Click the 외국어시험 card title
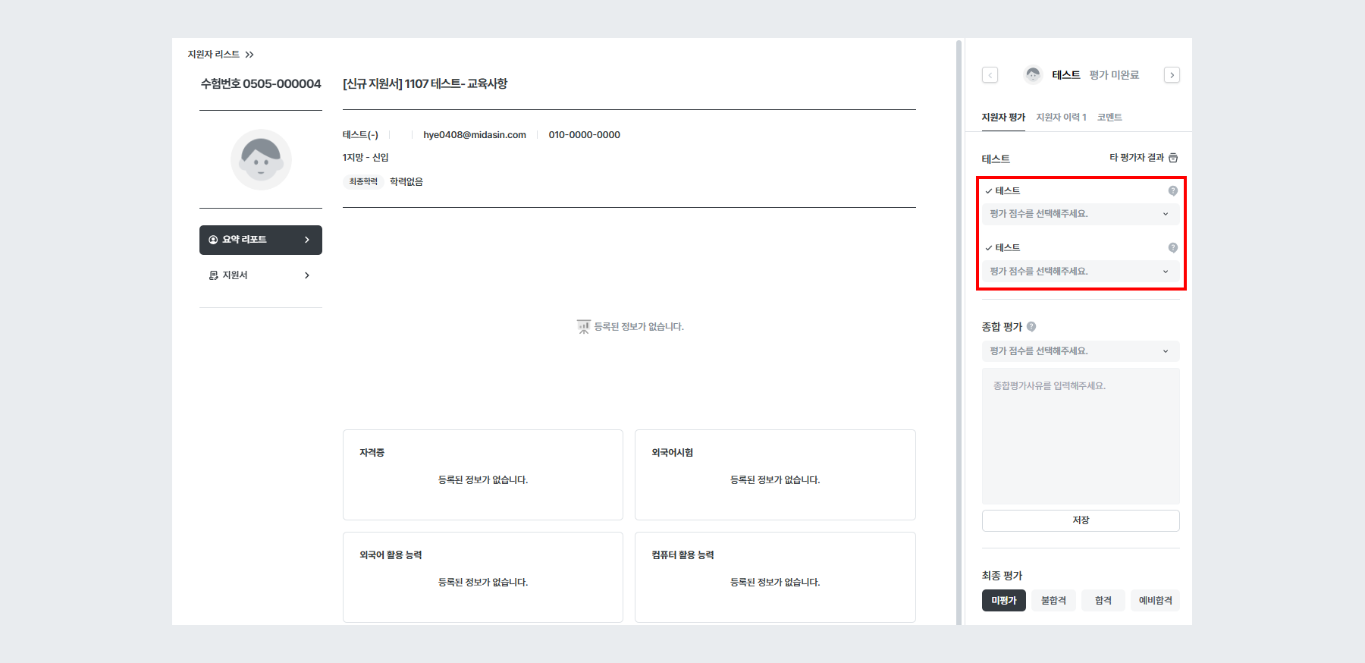The height and width of the screenshot is (663, 1365). [x=673, y=453]
